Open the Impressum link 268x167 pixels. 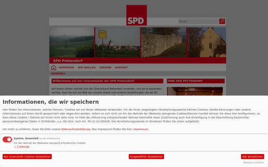pos(141,129)
